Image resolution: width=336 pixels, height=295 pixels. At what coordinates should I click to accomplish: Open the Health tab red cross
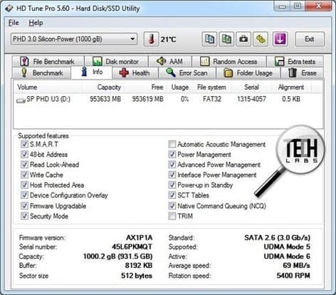tap(135, 73)
